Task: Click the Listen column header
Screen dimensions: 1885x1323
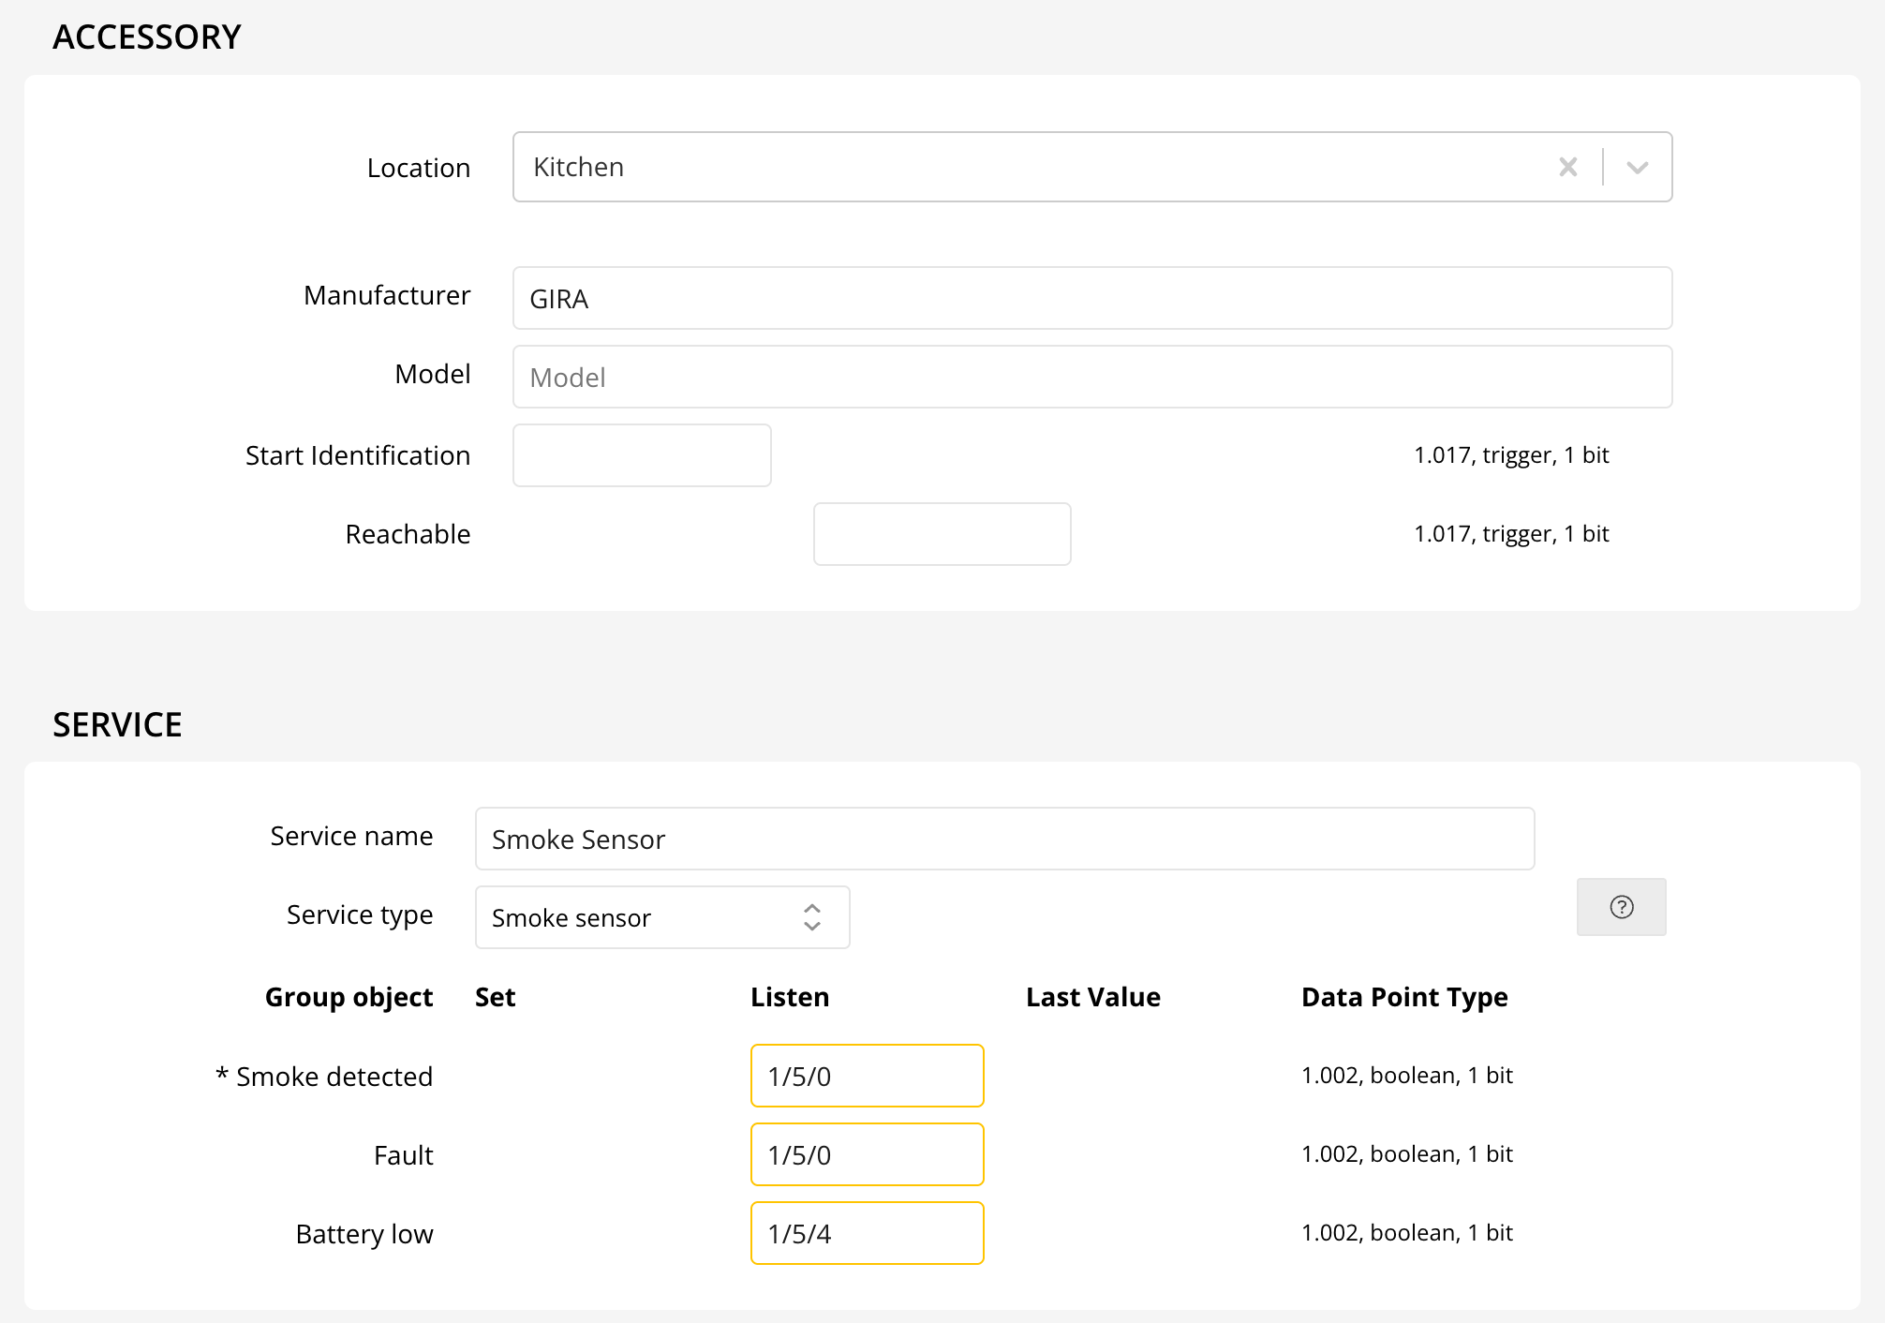Action: (x=790, y=998)
